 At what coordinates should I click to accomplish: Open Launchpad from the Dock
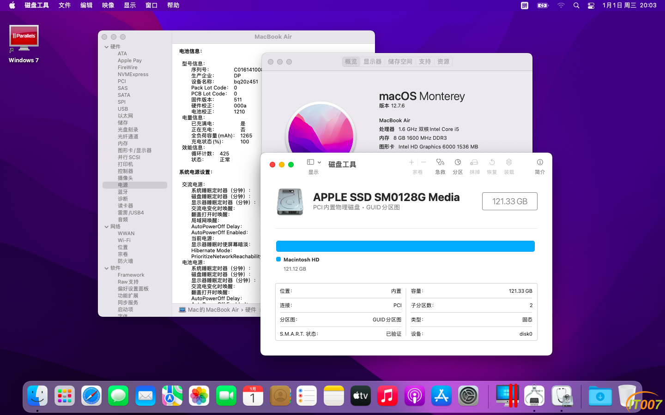(x=64, y=396)
